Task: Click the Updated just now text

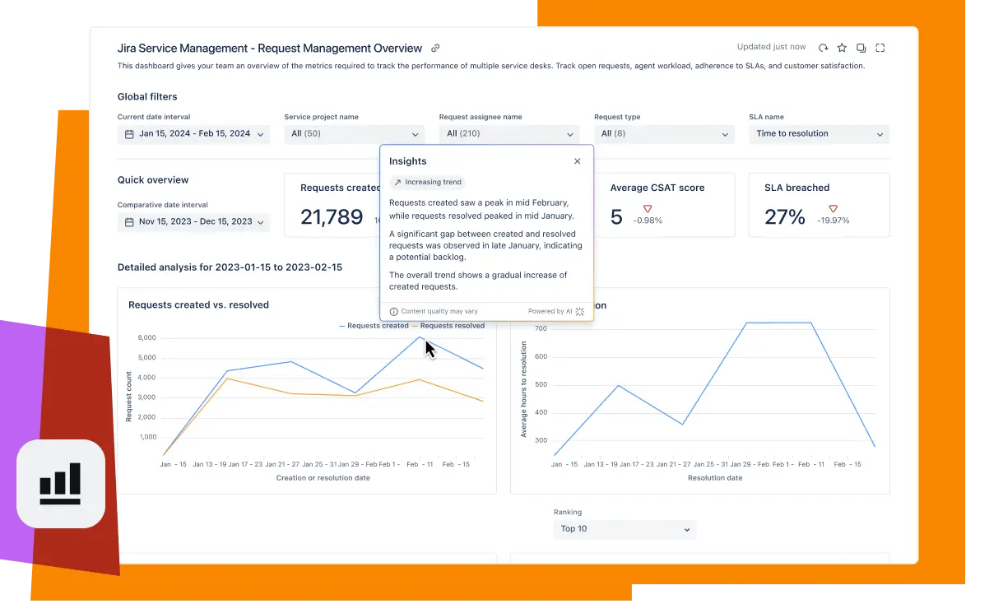Action: pos(772,48)
